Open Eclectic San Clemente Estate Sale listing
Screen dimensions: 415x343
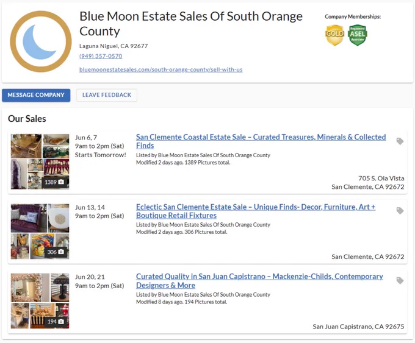tap(256, 211)
